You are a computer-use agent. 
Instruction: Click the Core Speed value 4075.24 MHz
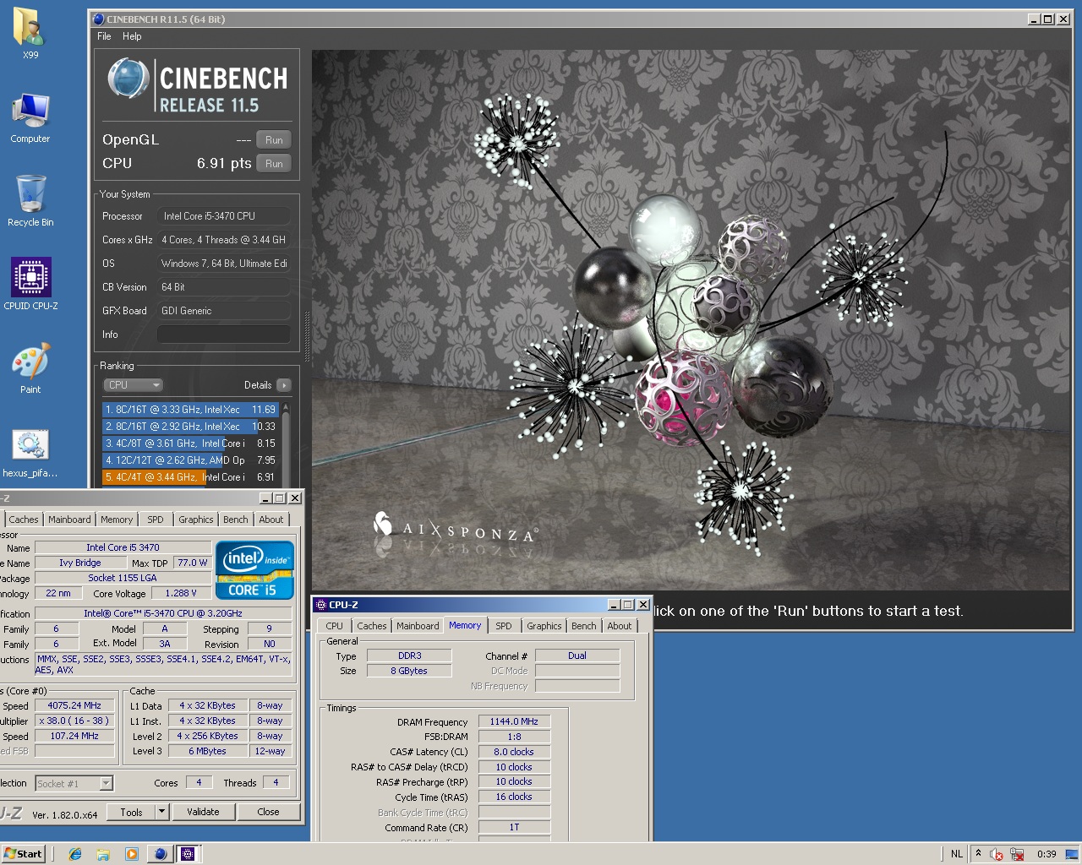74,705
